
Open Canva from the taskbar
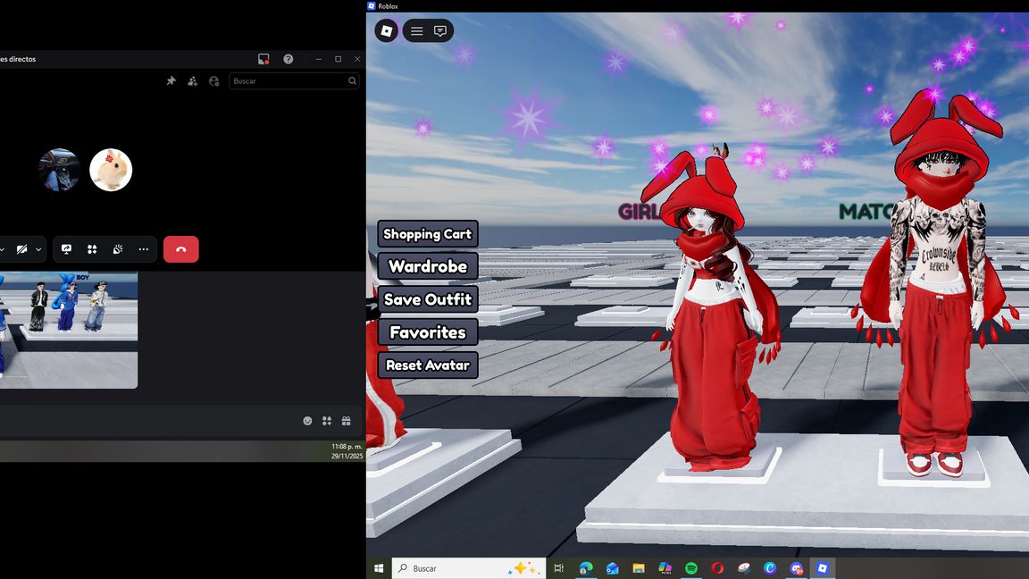point(770,568)
